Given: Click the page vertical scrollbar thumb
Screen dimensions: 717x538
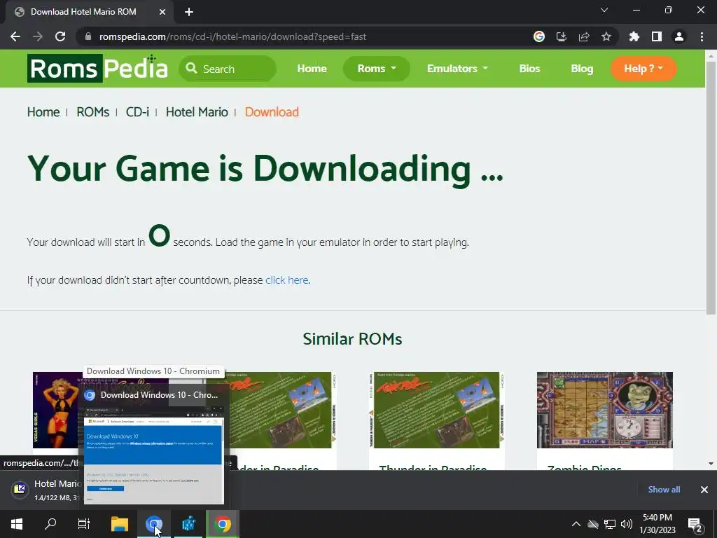Looking at the screenshot, I should point(711,188).
